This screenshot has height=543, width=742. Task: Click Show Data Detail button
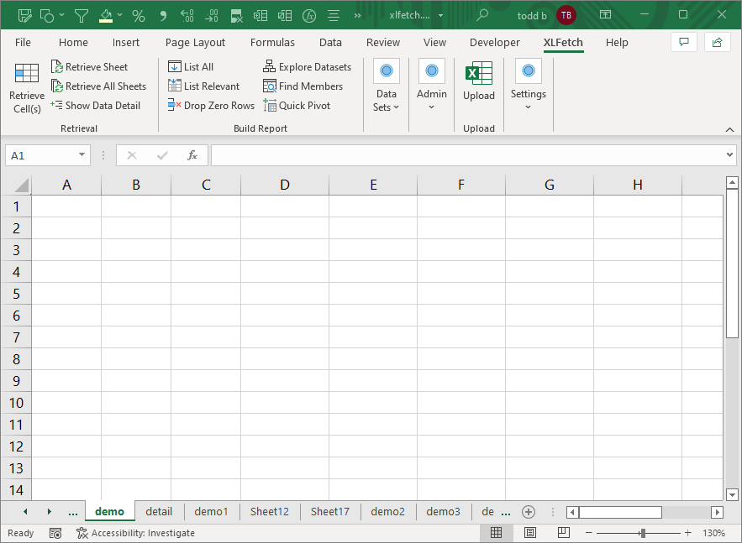(x=95, y=106)
